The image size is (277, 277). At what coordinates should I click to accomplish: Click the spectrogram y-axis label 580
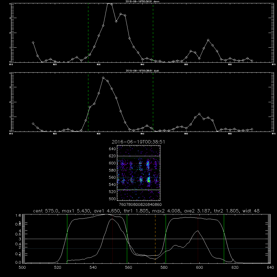click(112, 170)
